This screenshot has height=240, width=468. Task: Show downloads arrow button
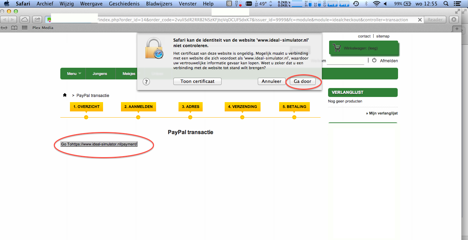pos(454,20)
